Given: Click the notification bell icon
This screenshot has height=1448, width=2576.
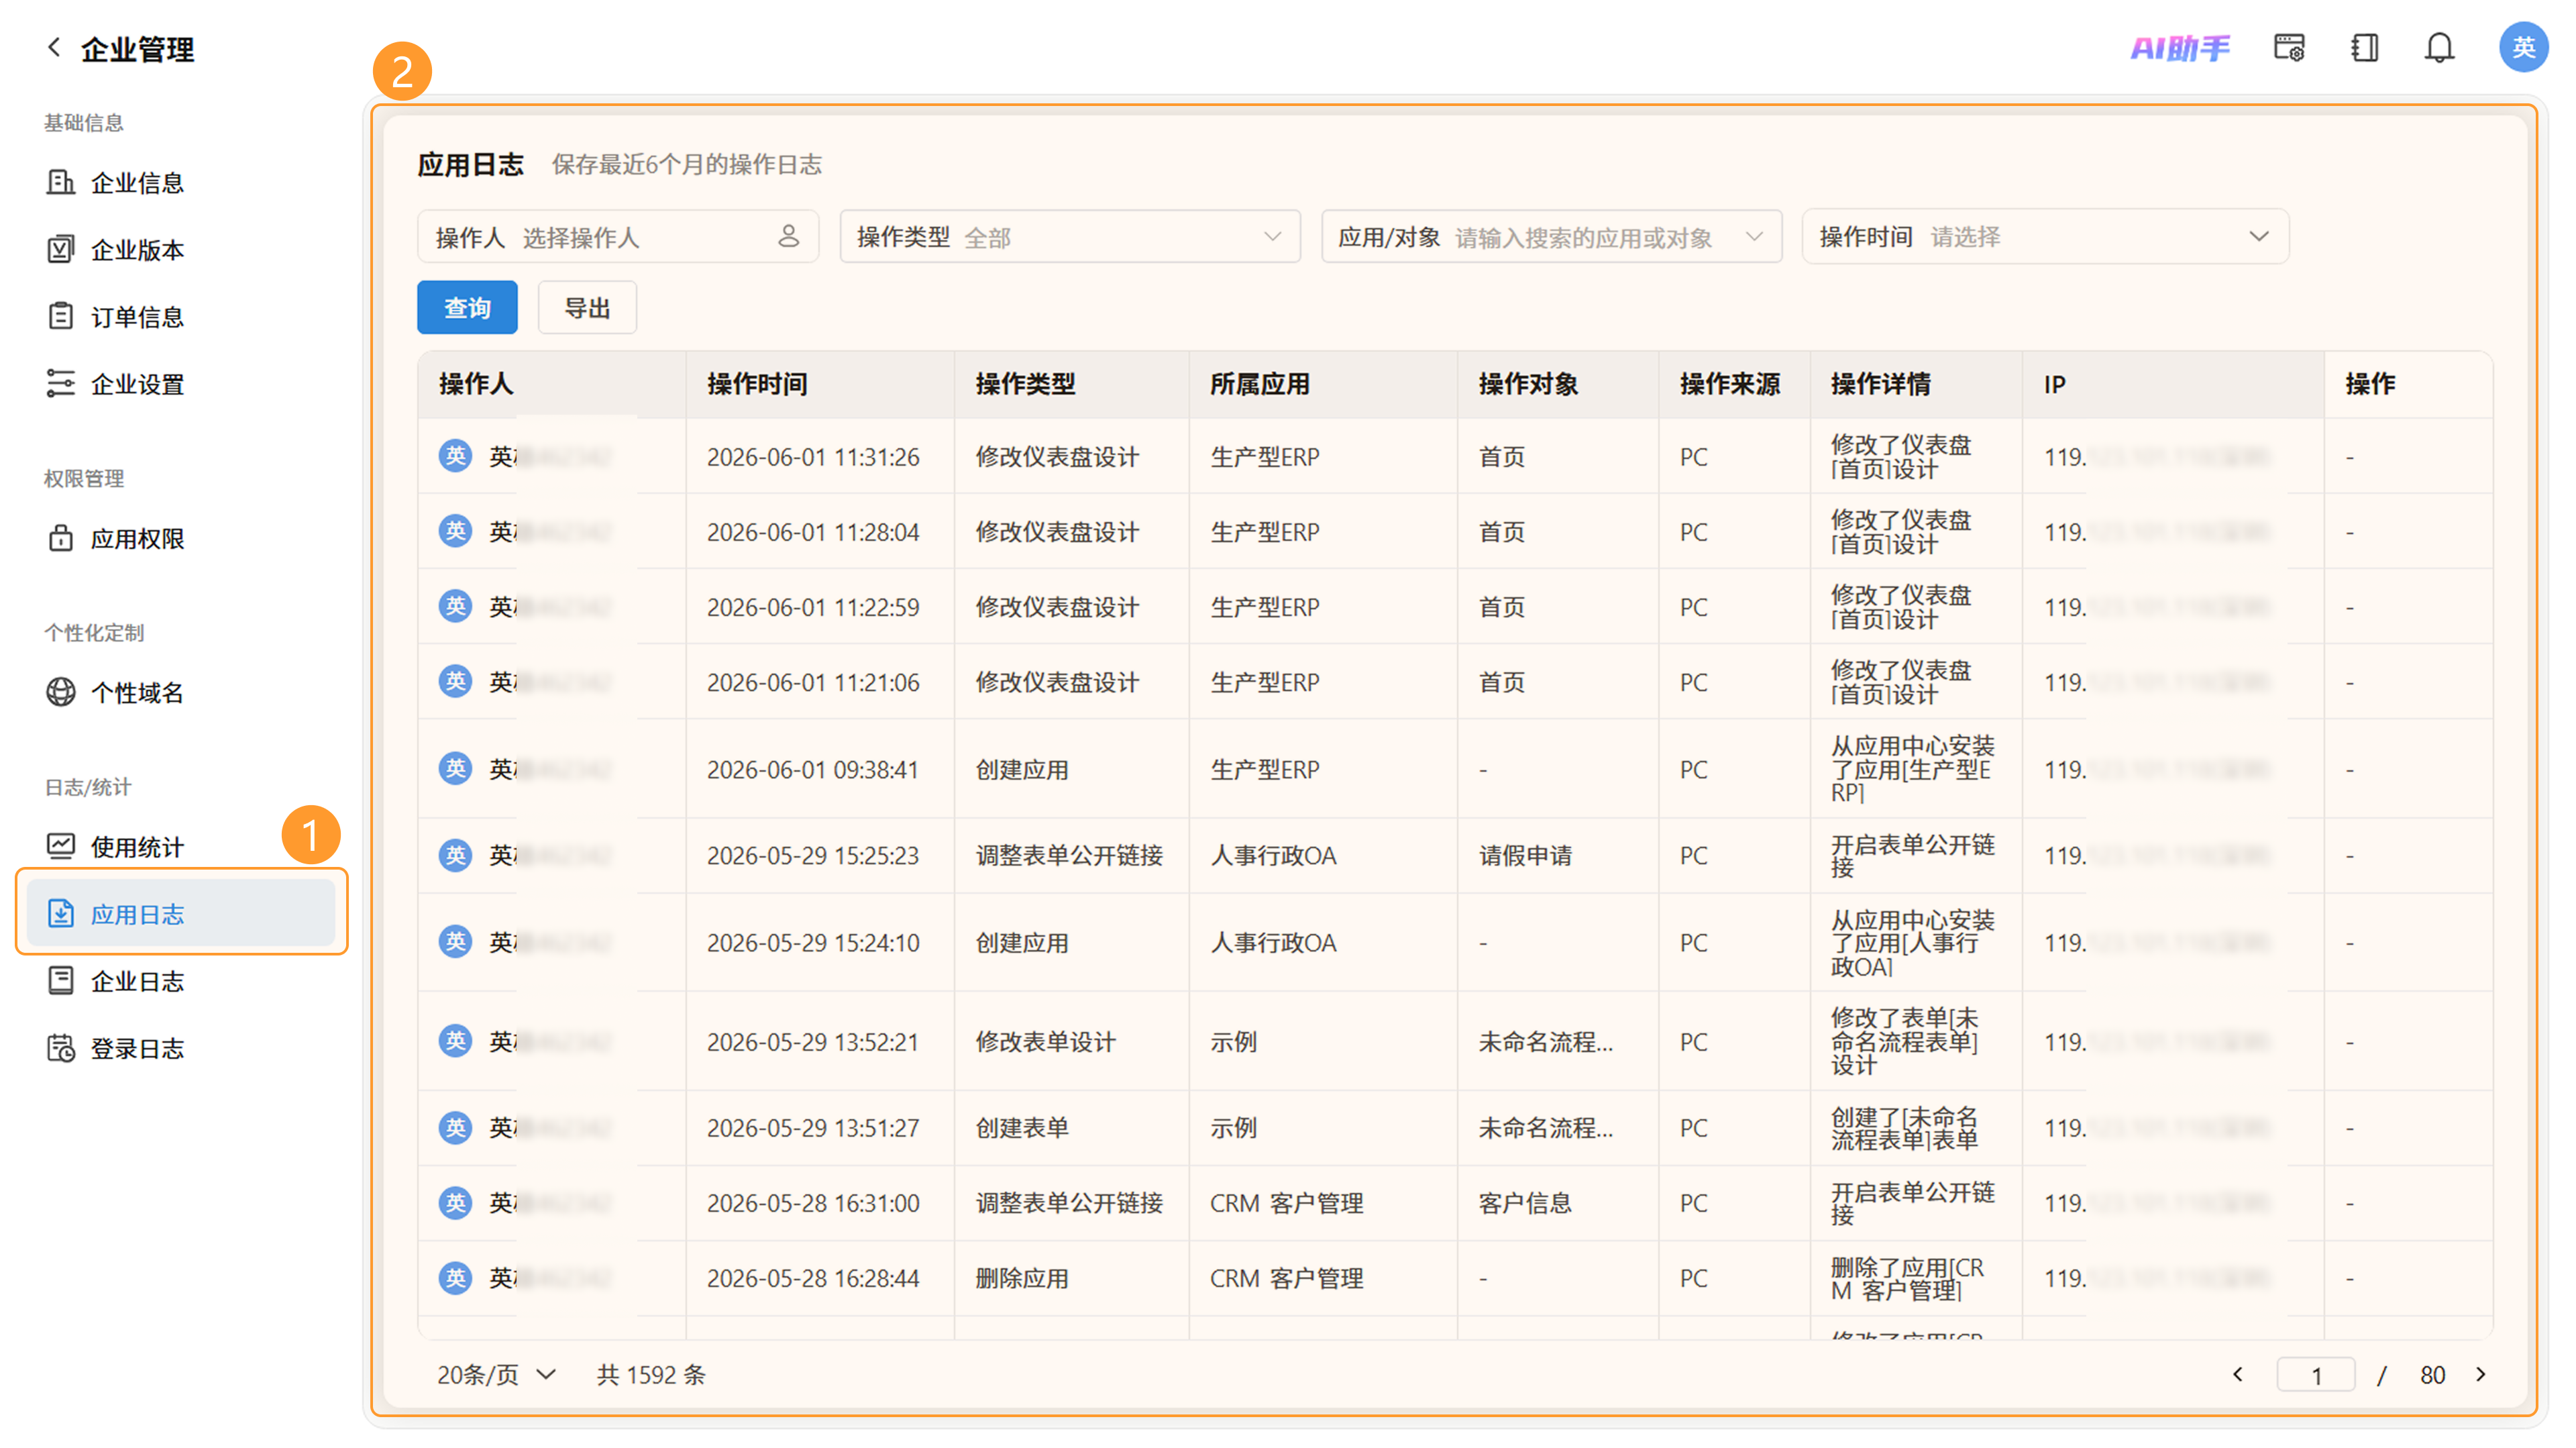Looking at the screenshot, I should pyautogui.click(x=2439, y=47).
